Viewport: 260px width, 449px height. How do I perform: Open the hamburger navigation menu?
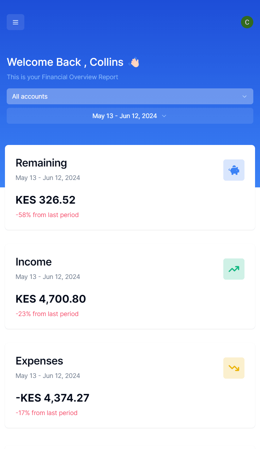tap(16, 22)
